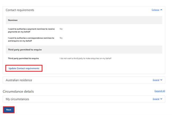Viewport: 172px width, 115px height.
Task: Click the Circumstance details heading
Action: coord(18,91)
